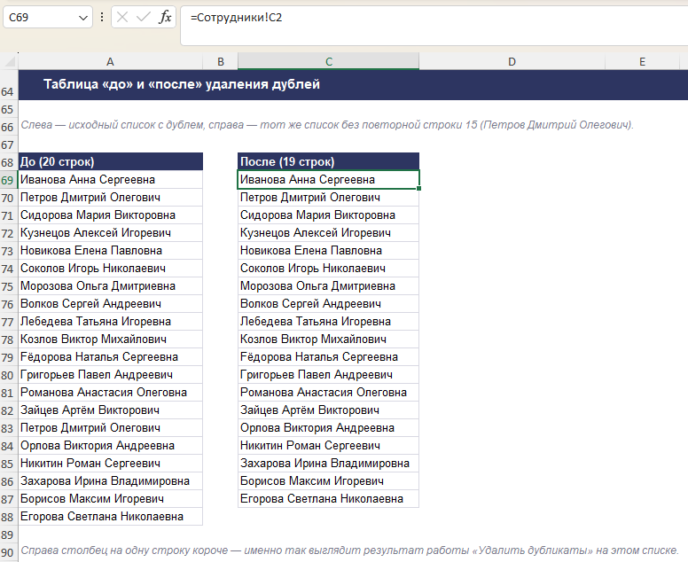Click 'Новикова Елена Павловна' in column C
Screen dimensions: 688x562
point(329,251)
